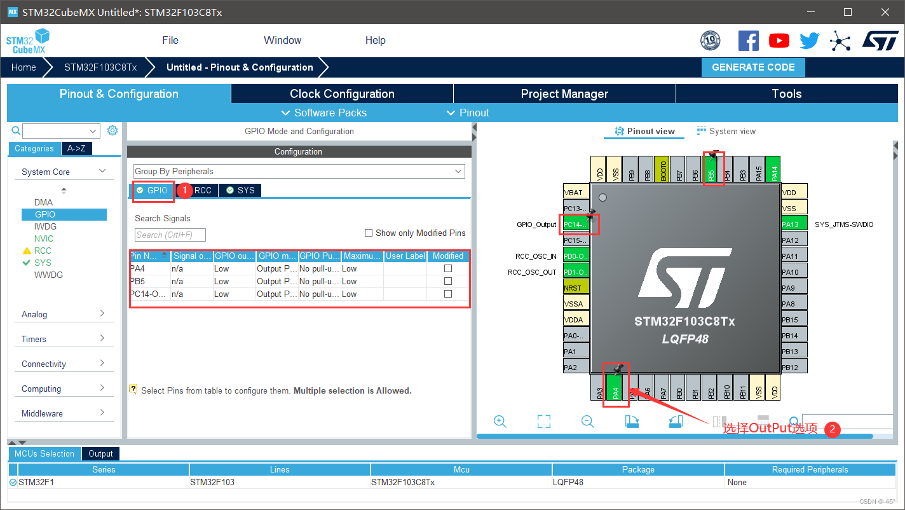The height and width of the screenshot is (510, 905).
Task: Select the RCC configuration tab
Action: 203,190
